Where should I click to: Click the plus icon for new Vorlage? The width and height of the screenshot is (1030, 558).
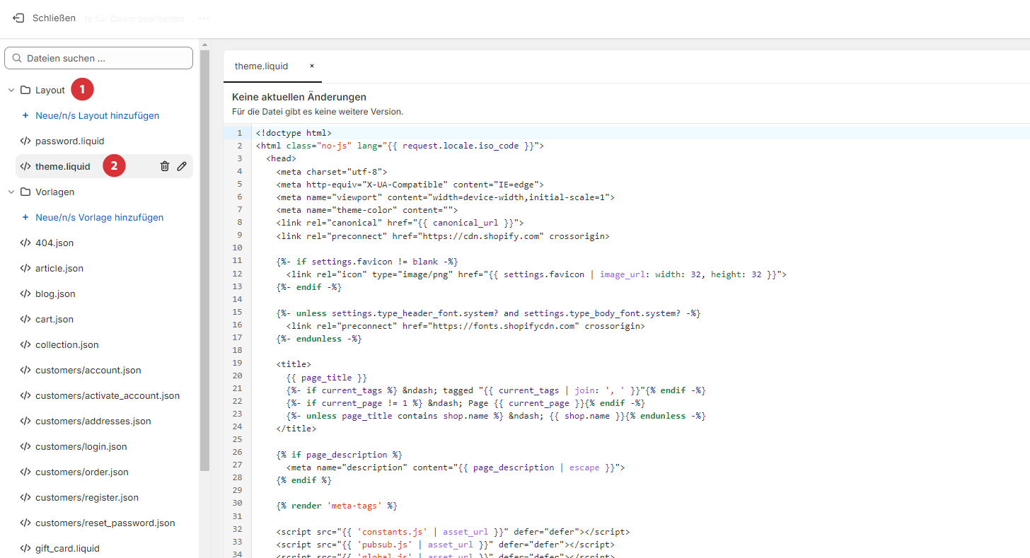(25, 217)
